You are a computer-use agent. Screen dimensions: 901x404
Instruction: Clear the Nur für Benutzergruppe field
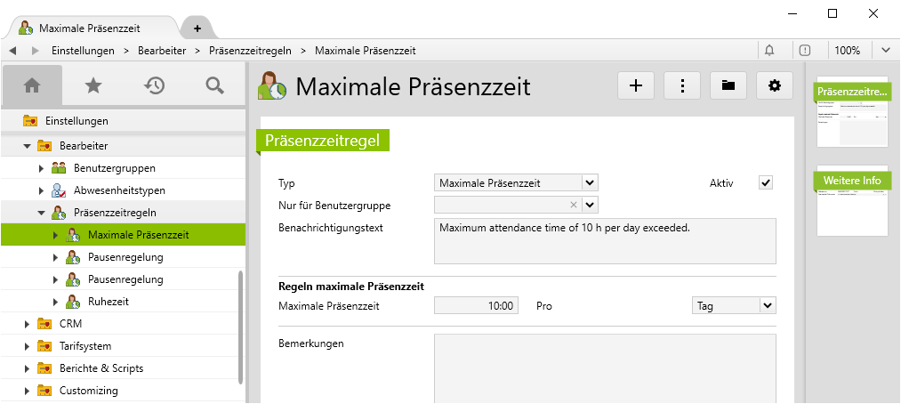[x=574, y=205]
